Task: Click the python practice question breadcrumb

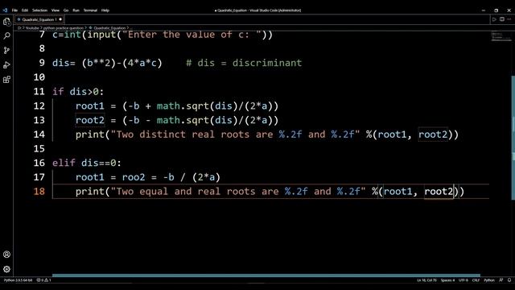Action: (x=64, y=28)
